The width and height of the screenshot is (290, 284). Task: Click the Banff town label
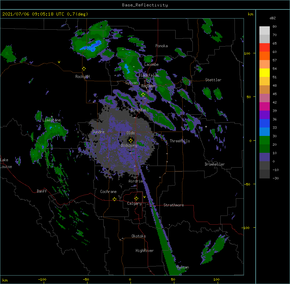pos(42,191)
